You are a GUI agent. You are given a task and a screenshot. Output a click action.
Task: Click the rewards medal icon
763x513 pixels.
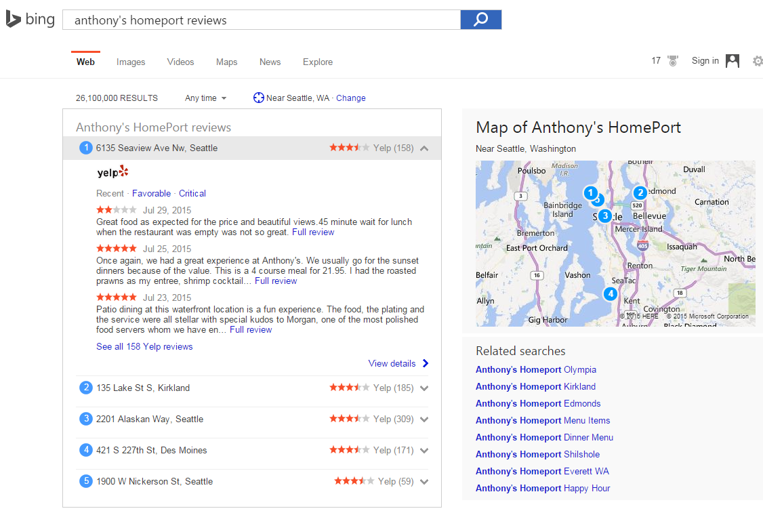click(672, 61)
